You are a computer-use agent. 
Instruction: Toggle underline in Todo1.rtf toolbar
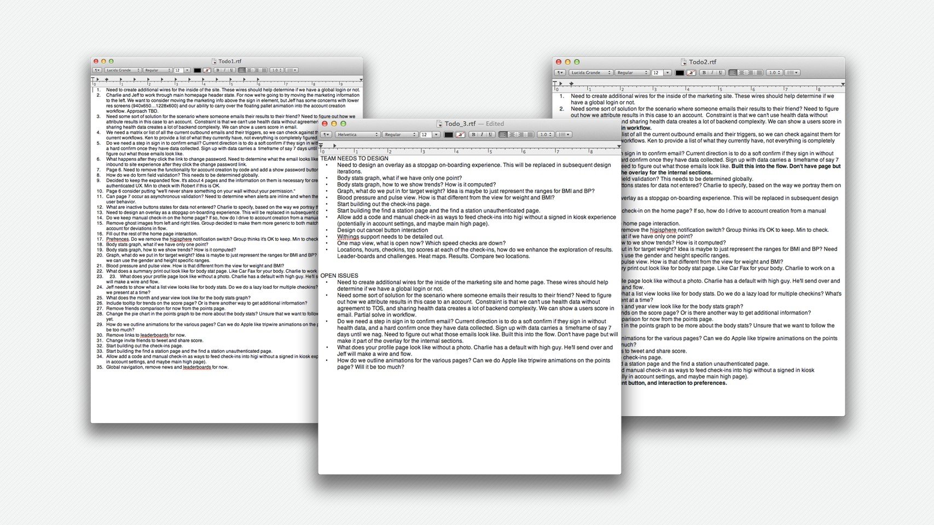point(231,70)
